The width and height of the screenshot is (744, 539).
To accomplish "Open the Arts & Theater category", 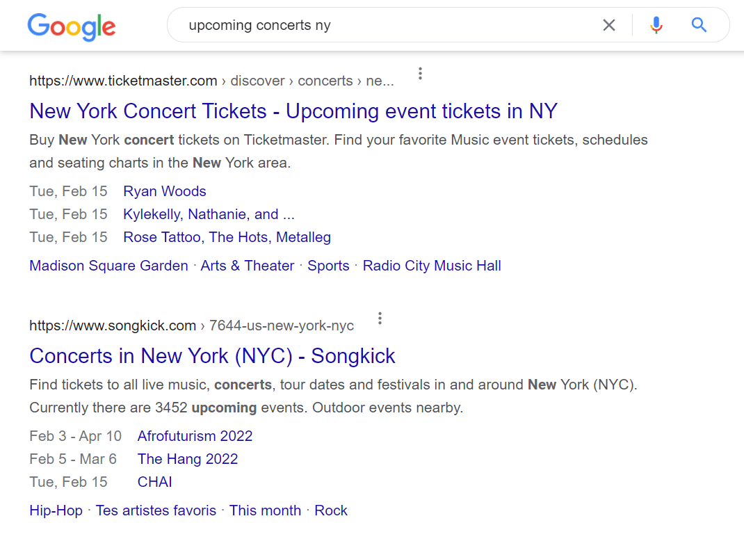I will (x=248, y=266).
